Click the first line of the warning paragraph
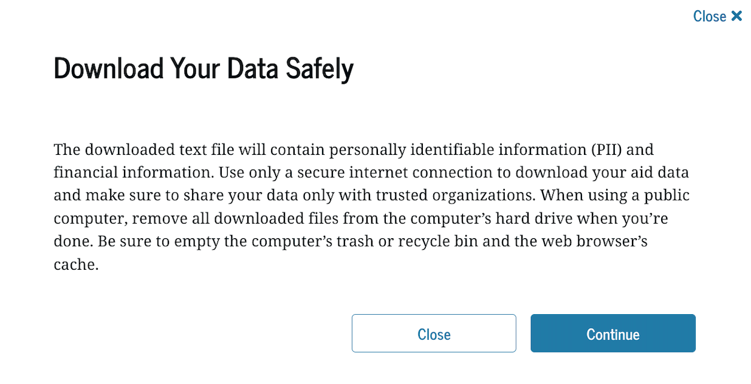This screenshot has height=384, width=751. coord(352,149)
